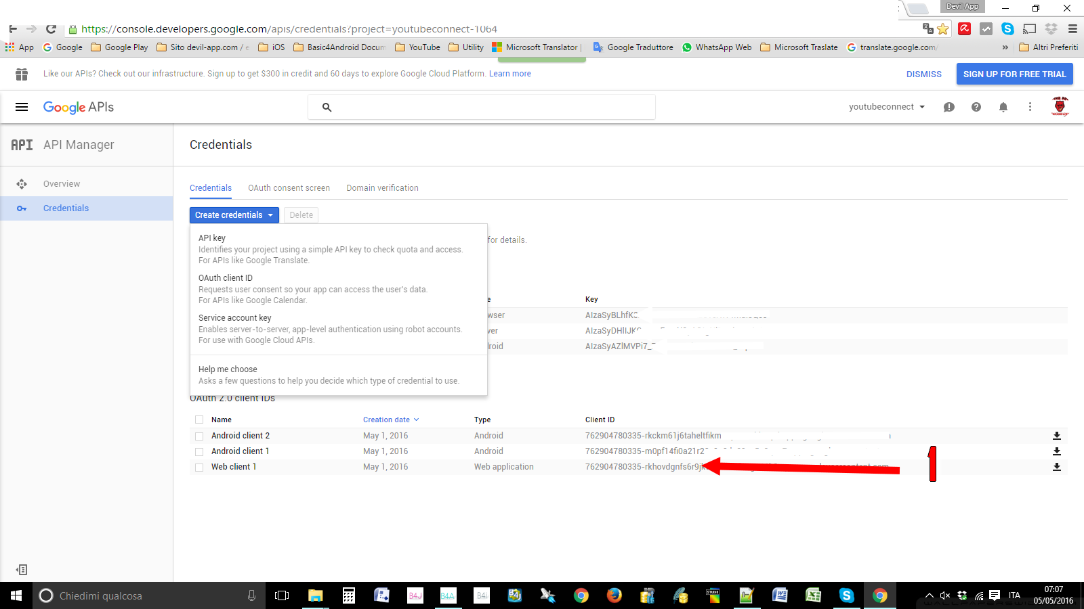Open the Chrome Apps shortcut
1084x609 pixels.
pyautogui.click(x=19, y=47)
